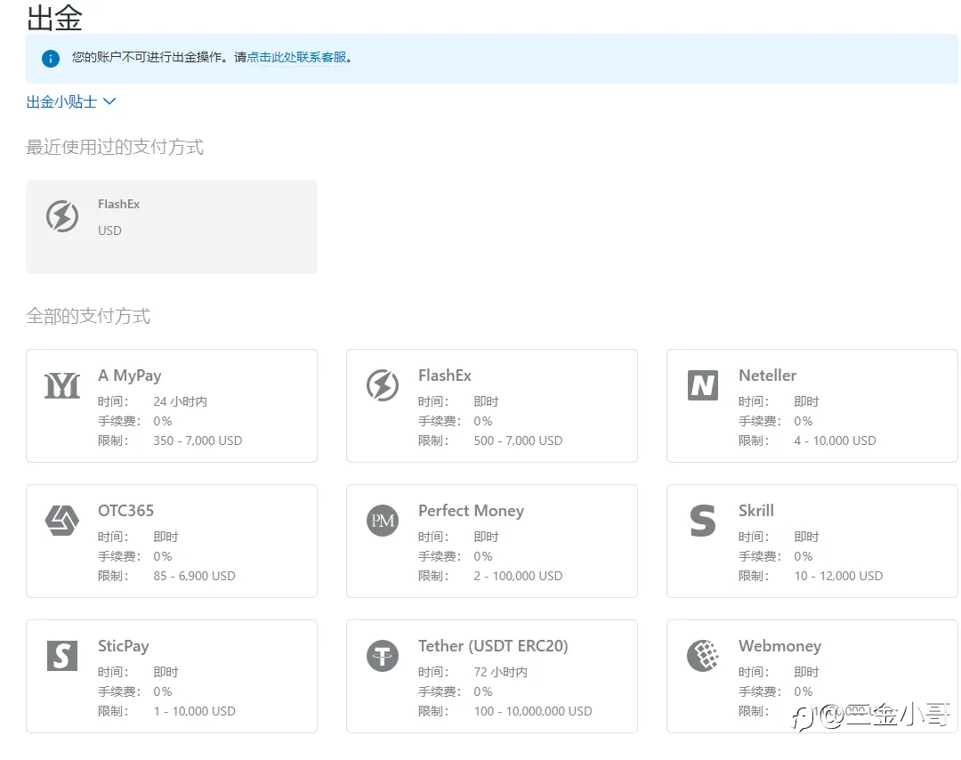Choose the OTC365 payment title
This screenshot has width=961, height=760.
click(x=125, y=511)
